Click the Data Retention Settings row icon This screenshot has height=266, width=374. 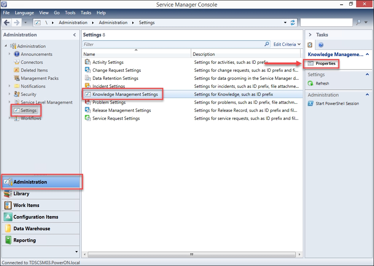tap(87, 78)
